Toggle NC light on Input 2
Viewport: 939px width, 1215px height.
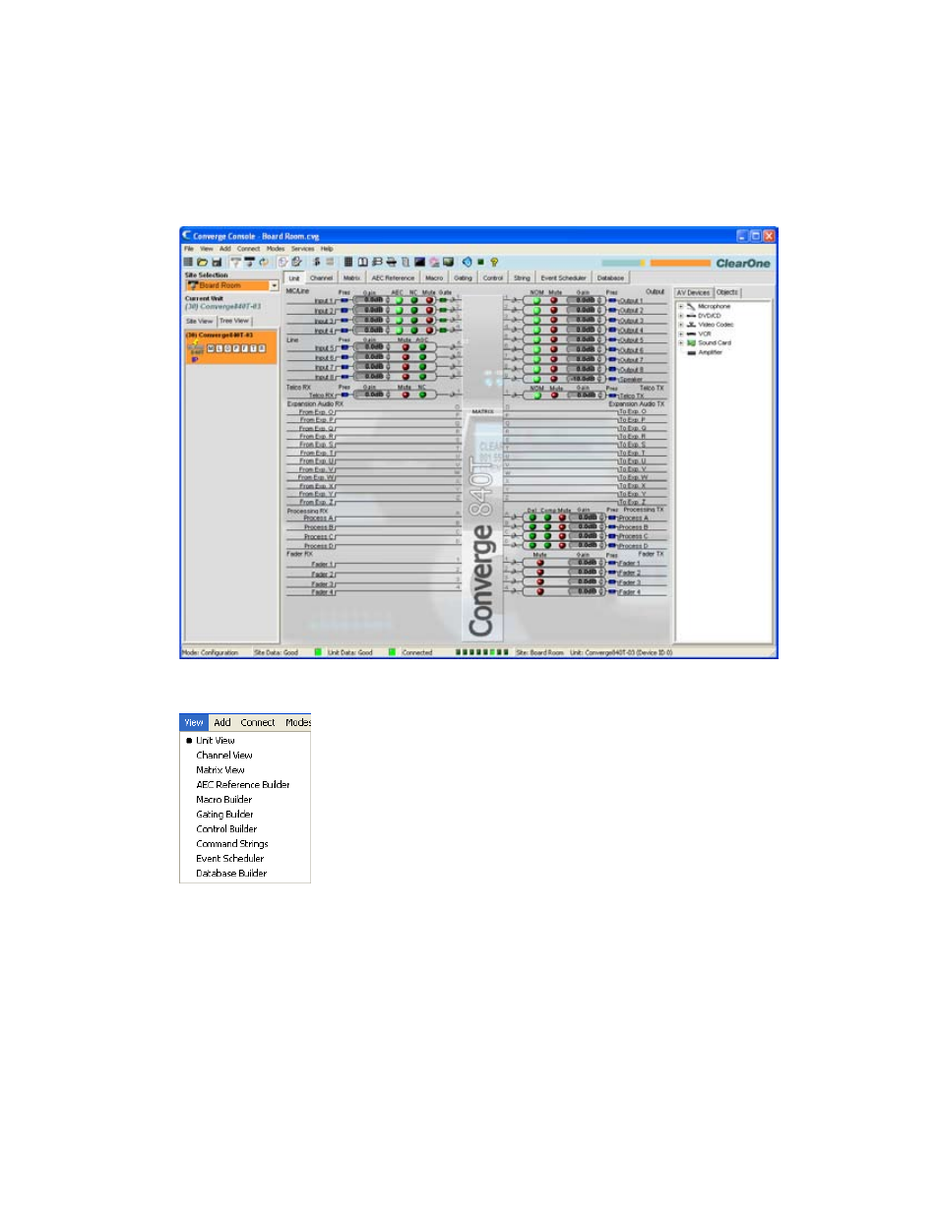click(414, 310)
